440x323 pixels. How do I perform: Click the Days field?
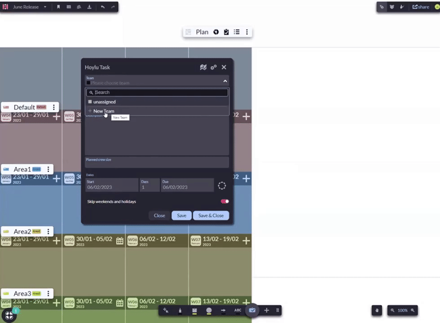click(150, 185)
